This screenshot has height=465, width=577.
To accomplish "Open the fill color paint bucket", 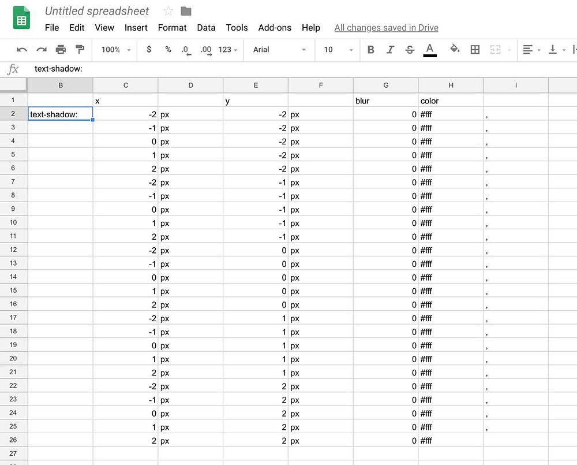I will tap(455, 49).
